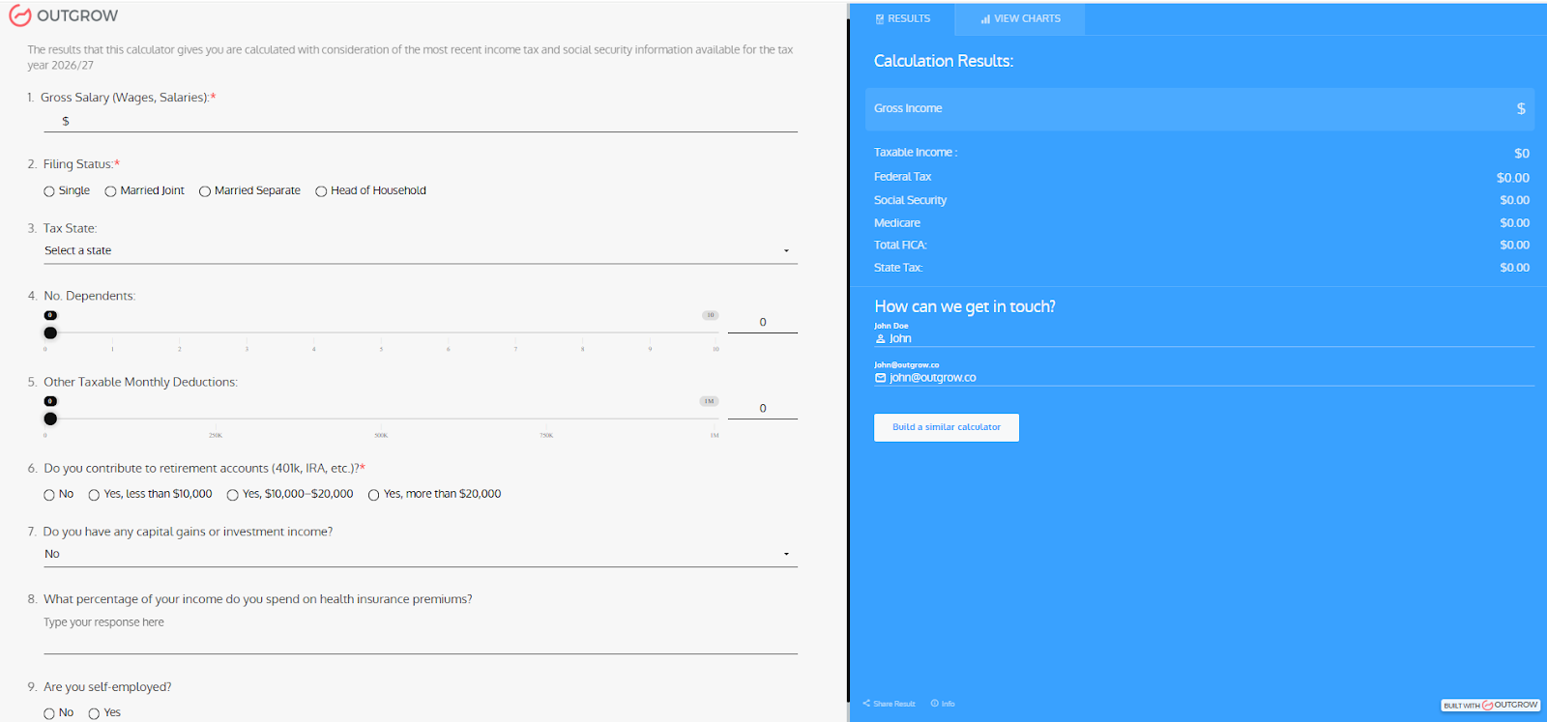Choose Head of Household filing status
1547x722 pixels.
(321, 191)
